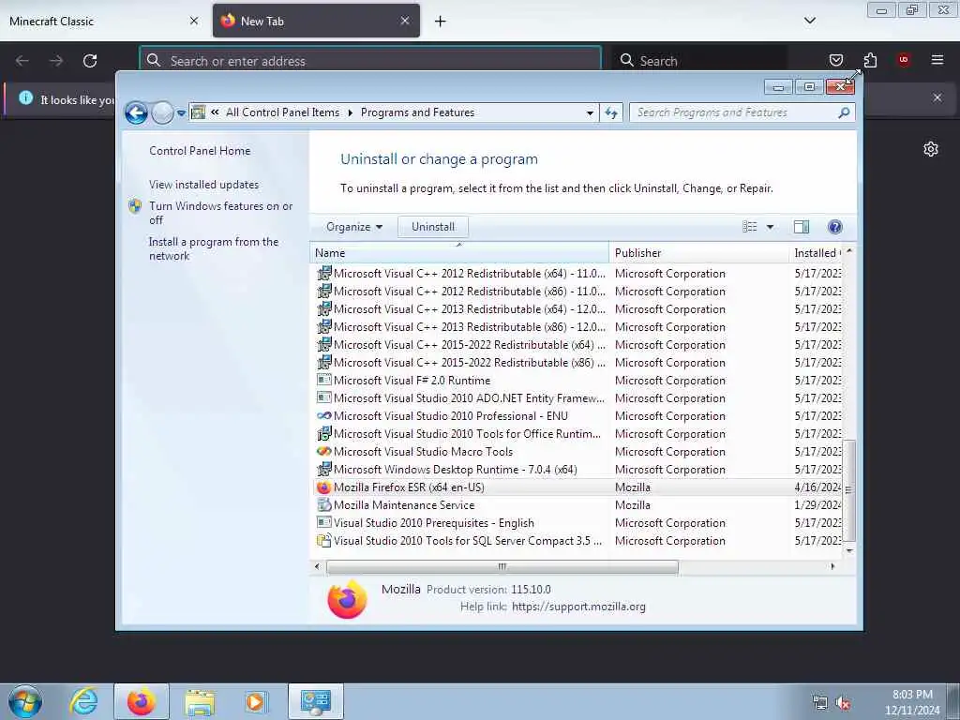Select Visual C++ 2012 Redistributable (x64) row

[x=577, y=274]
